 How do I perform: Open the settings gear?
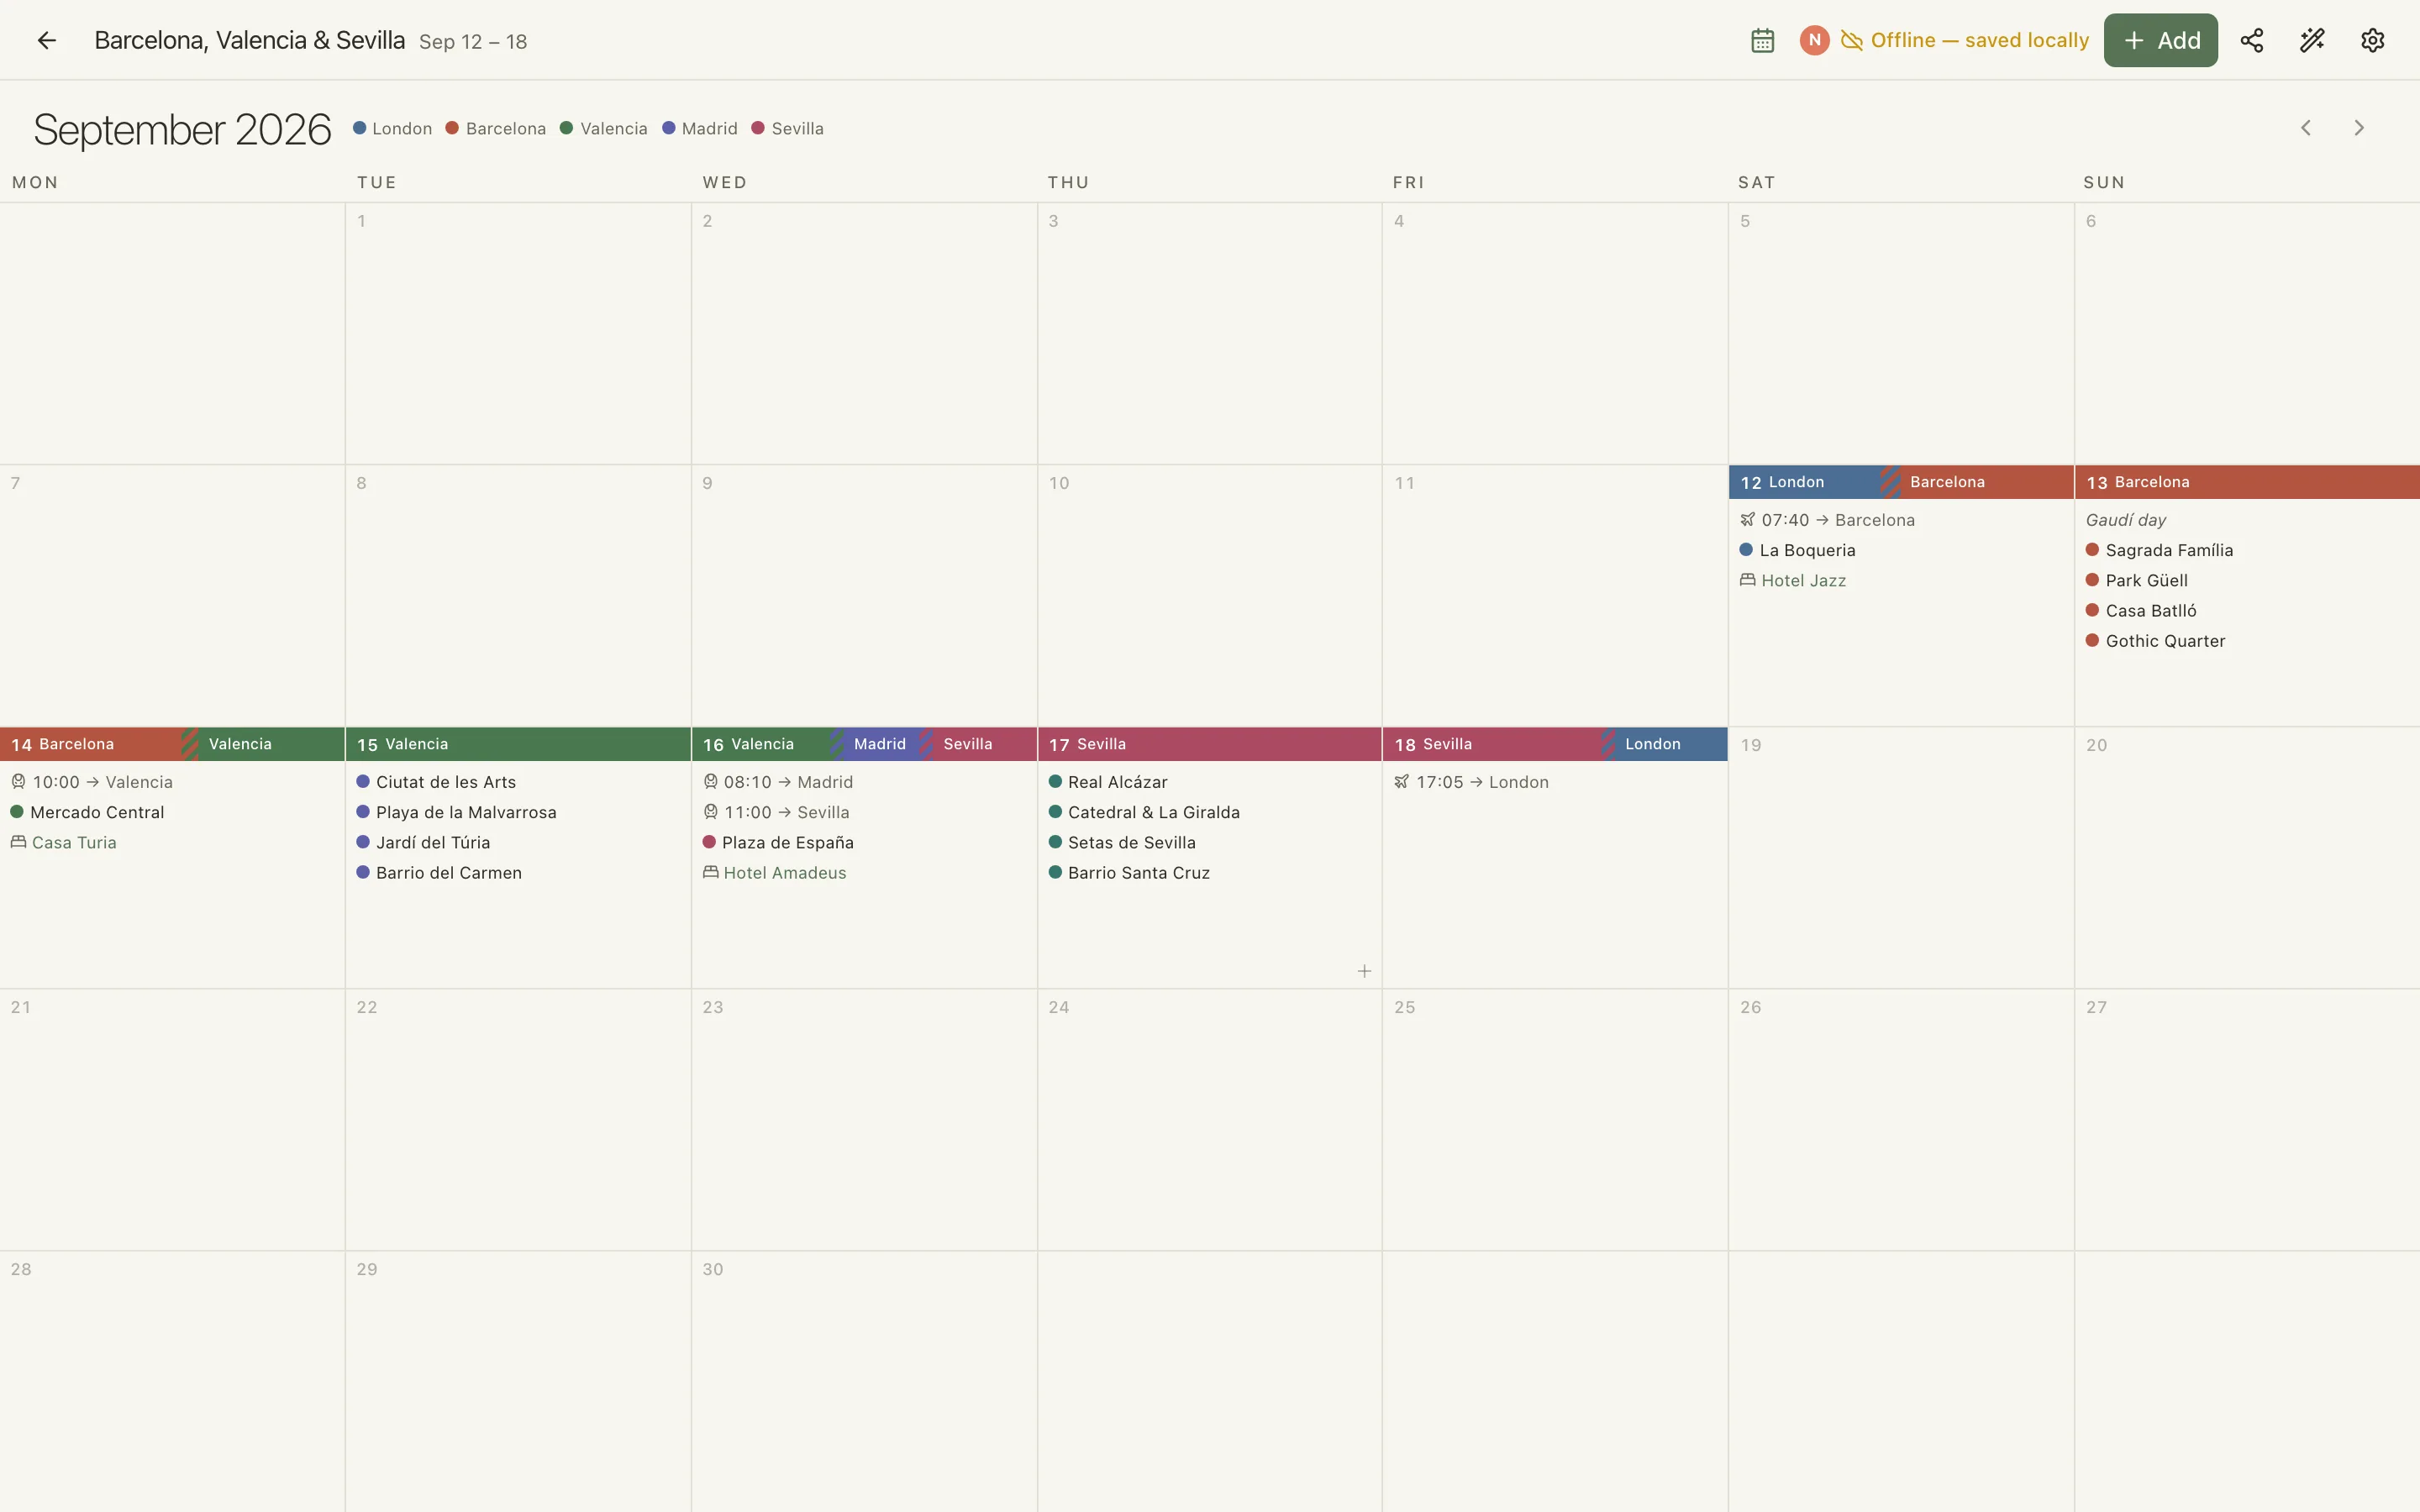[2372, 40]
